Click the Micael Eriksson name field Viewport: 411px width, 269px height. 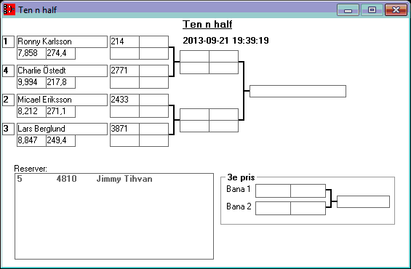click(x=62, y=100)
